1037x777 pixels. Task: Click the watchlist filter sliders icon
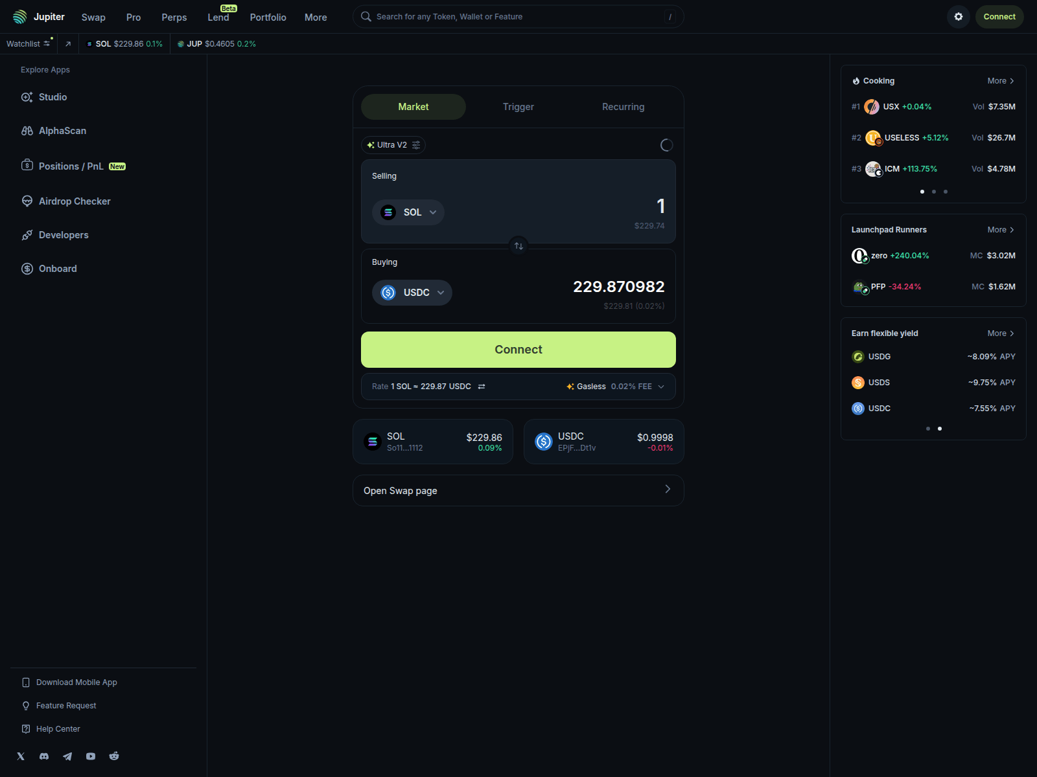click(47, 43)
